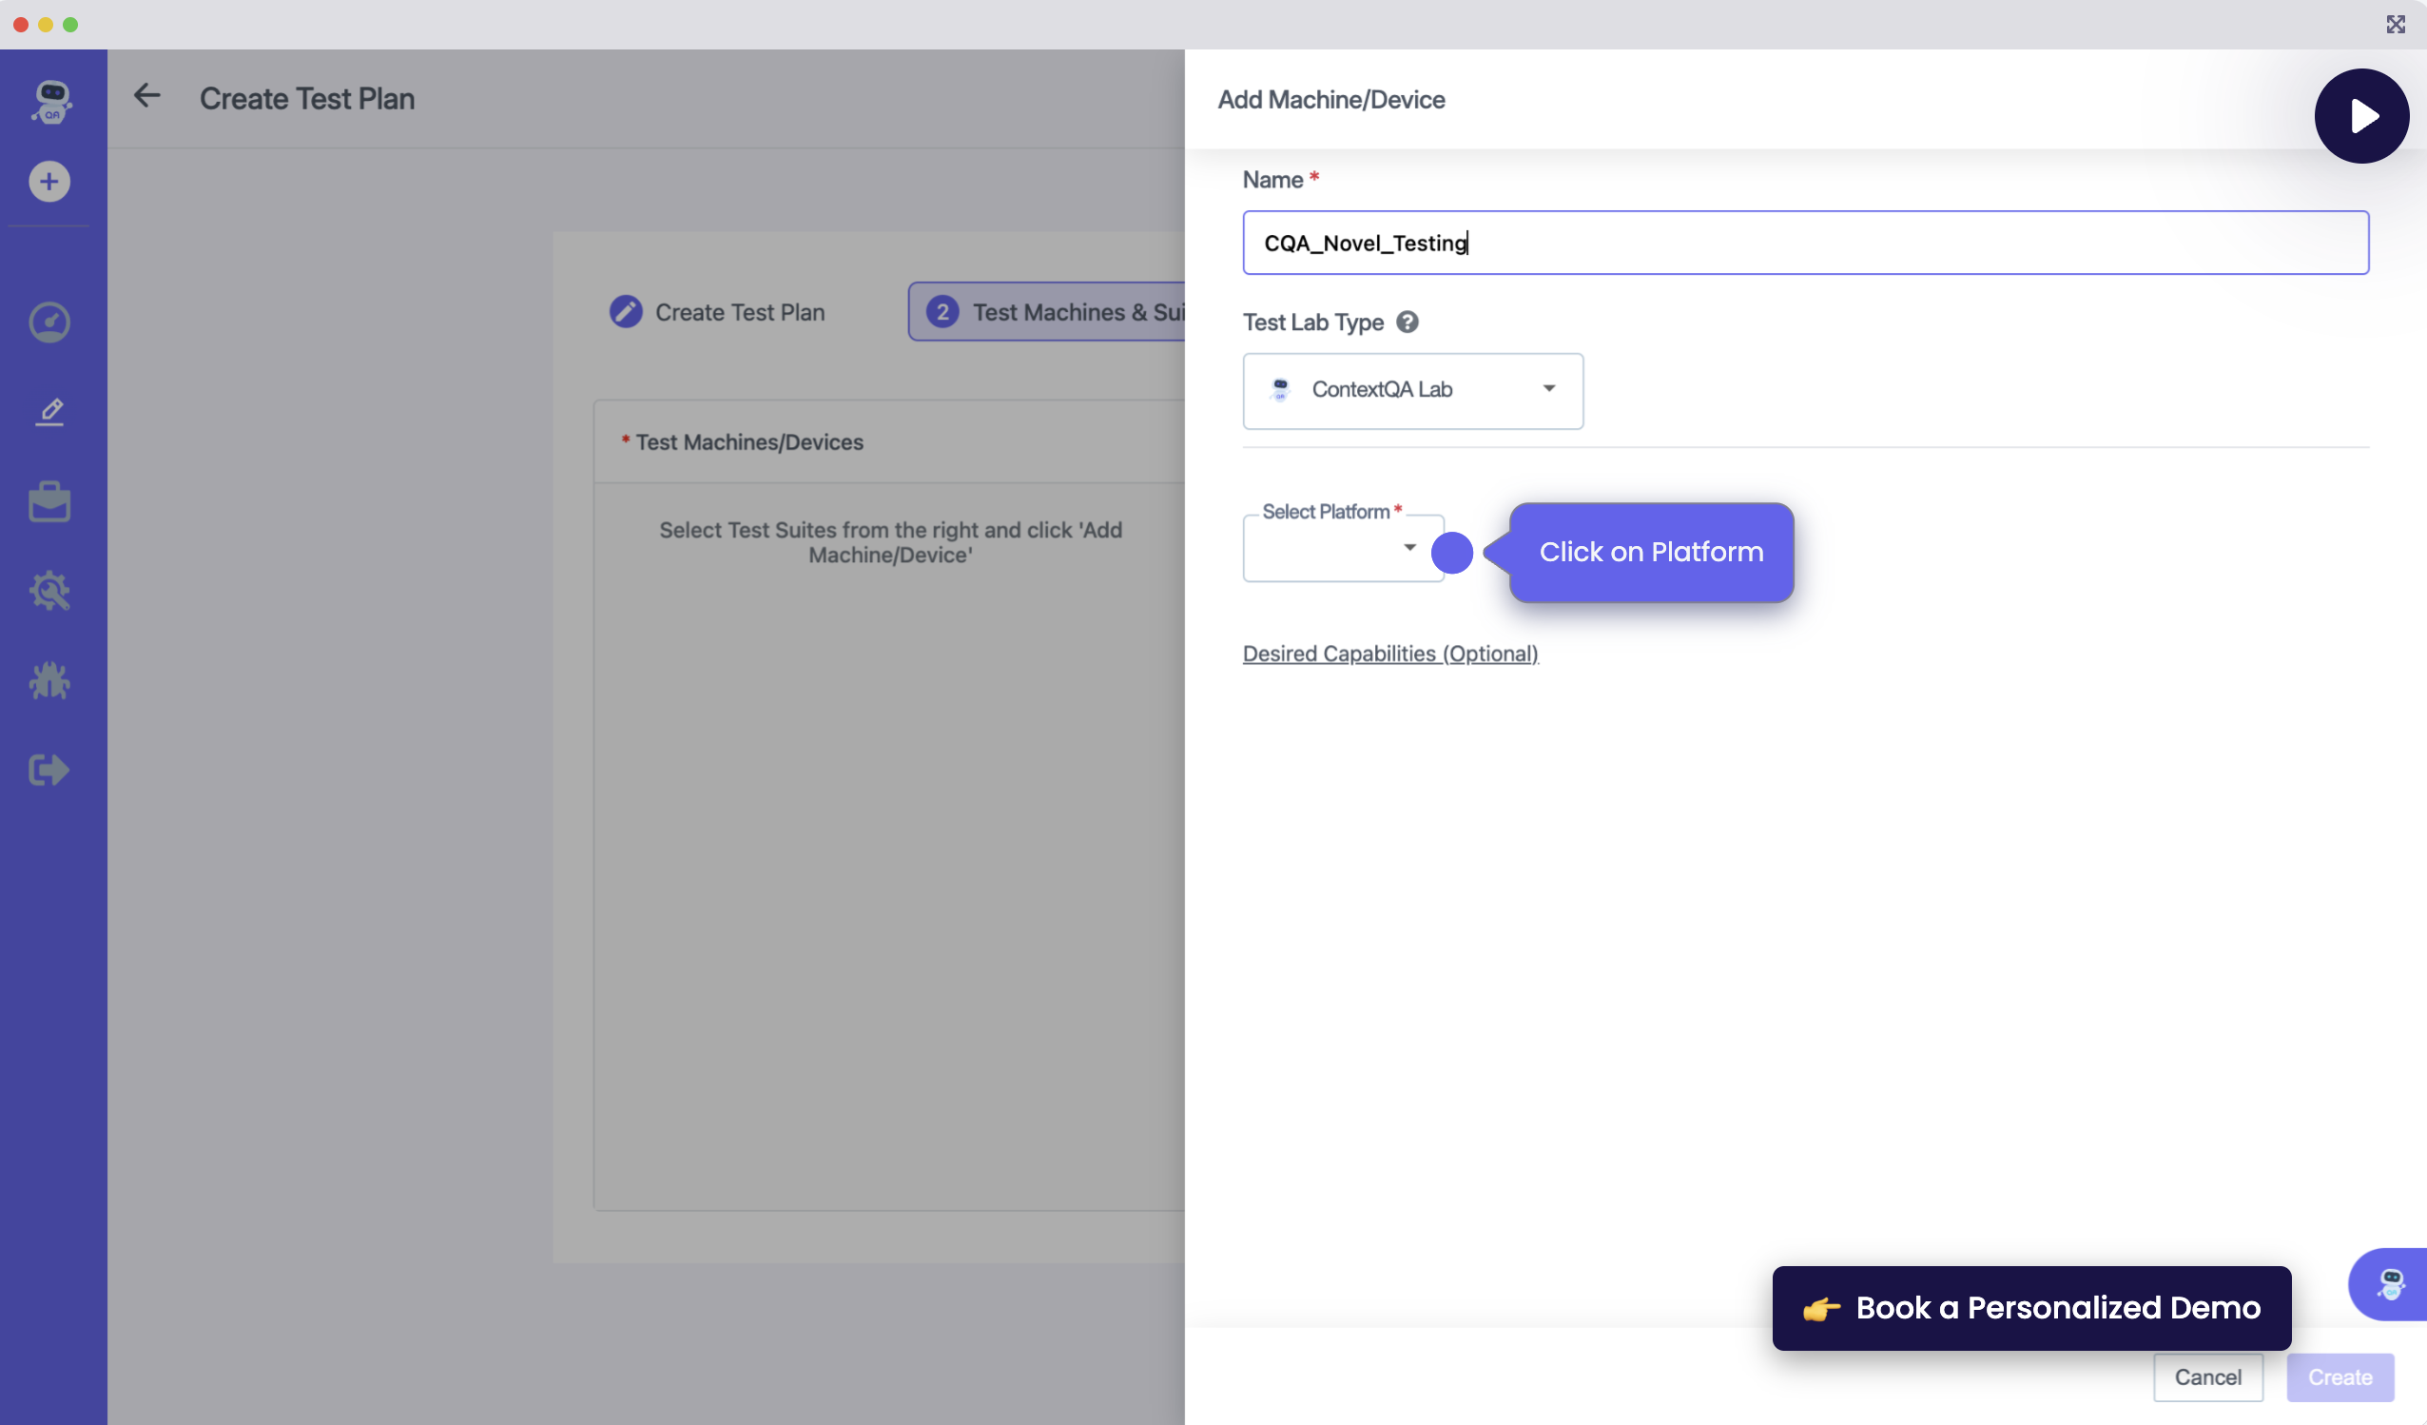Click the plus create icon in sidebar
The width and height of the screenshot is (2427, 1425).
click(x=49, y=181)
